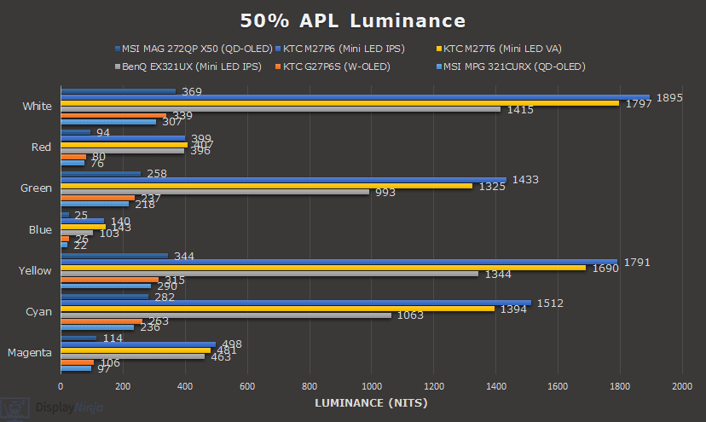Image resolution: width=706 pixels, height=422 pixels.
Task: Click the x-axis tick label 0
Action: point(61,386)
